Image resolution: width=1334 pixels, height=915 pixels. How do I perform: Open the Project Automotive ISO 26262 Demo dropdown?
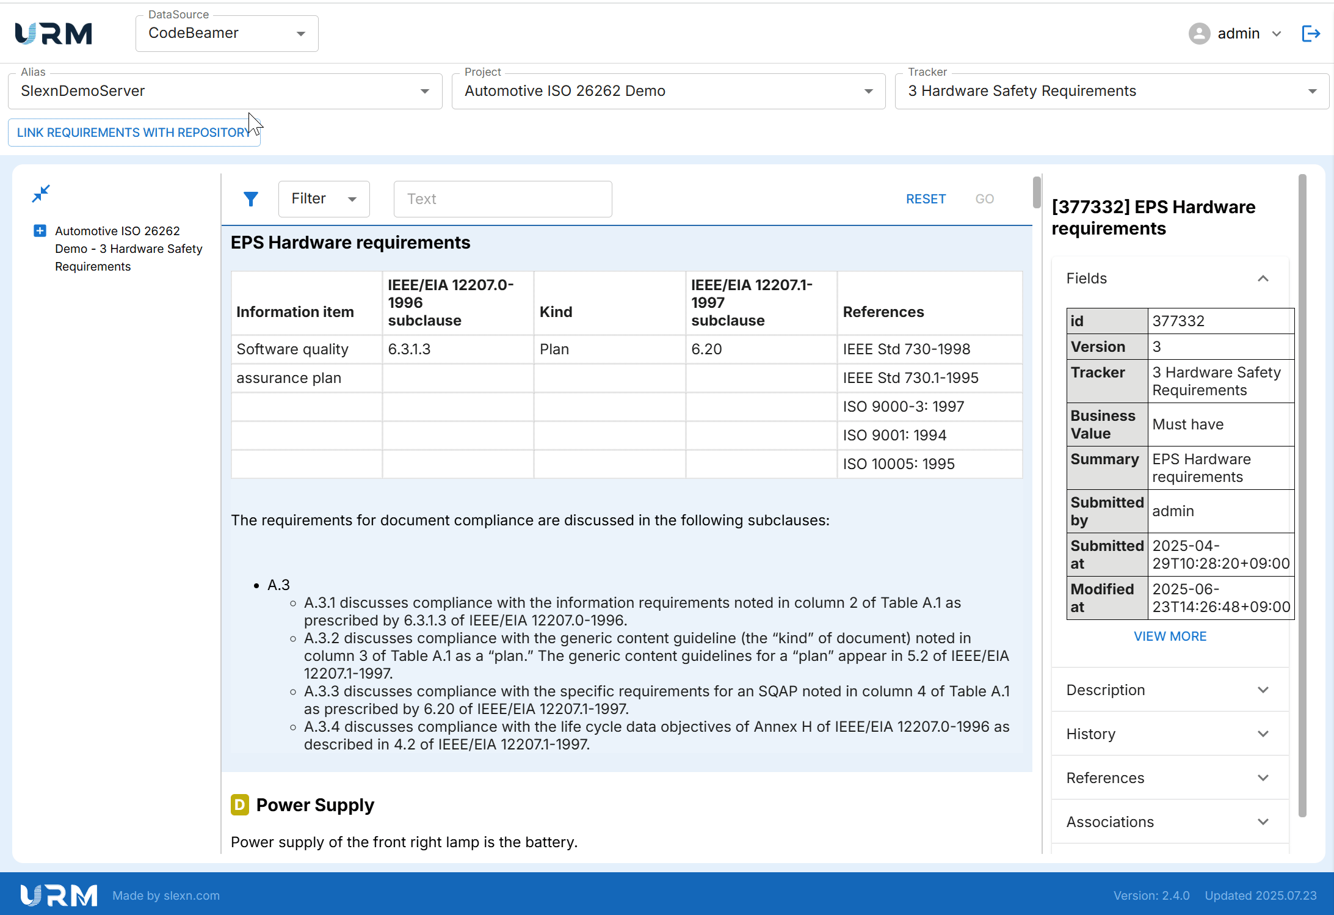point(669,91)
